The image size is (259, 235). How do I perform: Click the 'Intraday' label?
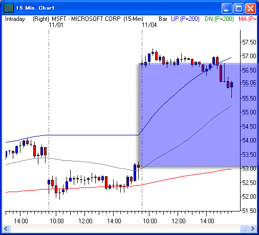click(15, 19)
